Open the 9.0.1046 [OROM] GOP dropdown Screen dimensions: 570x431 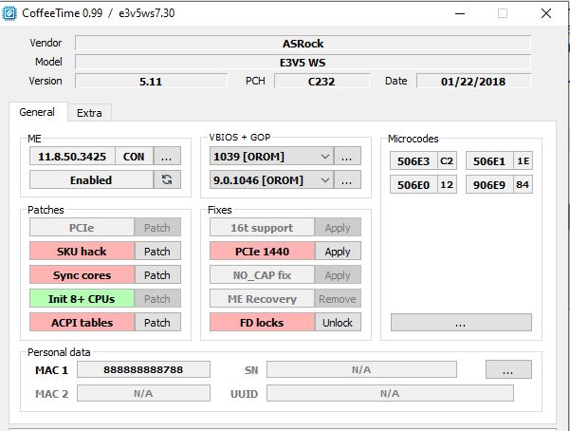(271, 180)
